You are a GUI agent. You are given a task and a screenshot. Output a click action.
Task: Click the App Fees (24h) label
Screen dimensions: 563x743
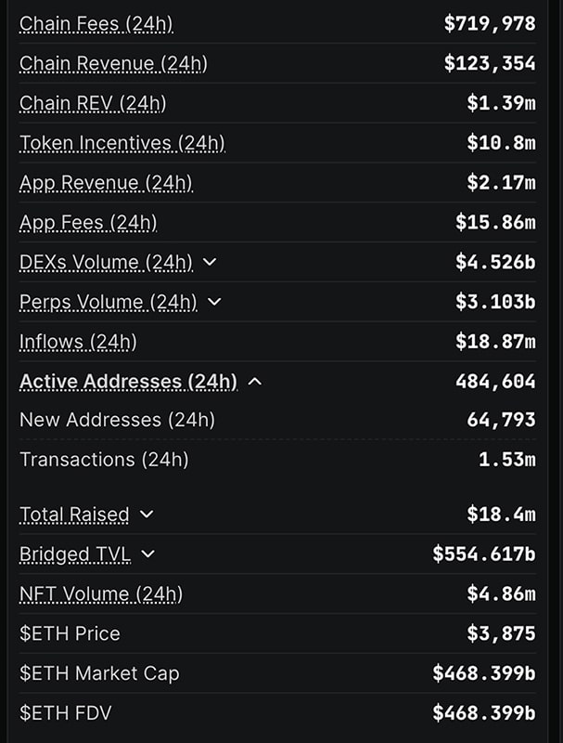coord(88,223)
